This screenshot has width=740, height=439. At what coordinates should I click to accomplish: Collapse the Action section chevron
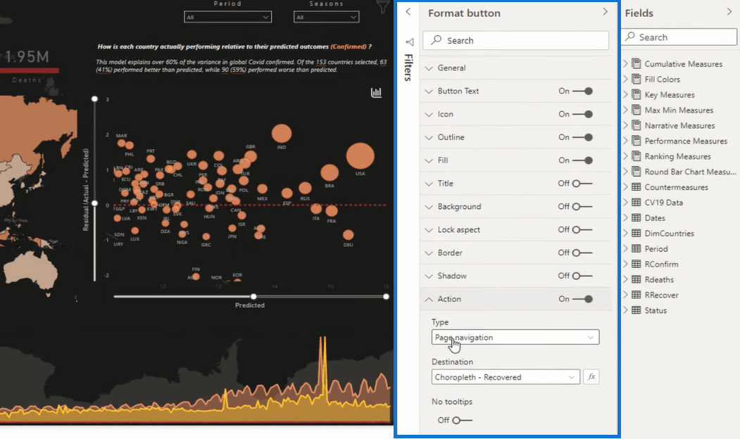tap(429, 299)
